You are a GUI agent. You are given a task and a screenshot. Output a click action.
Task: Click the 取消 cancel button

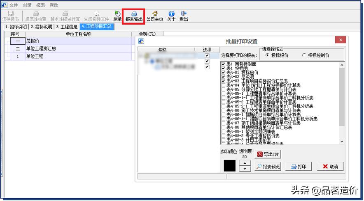330,167
